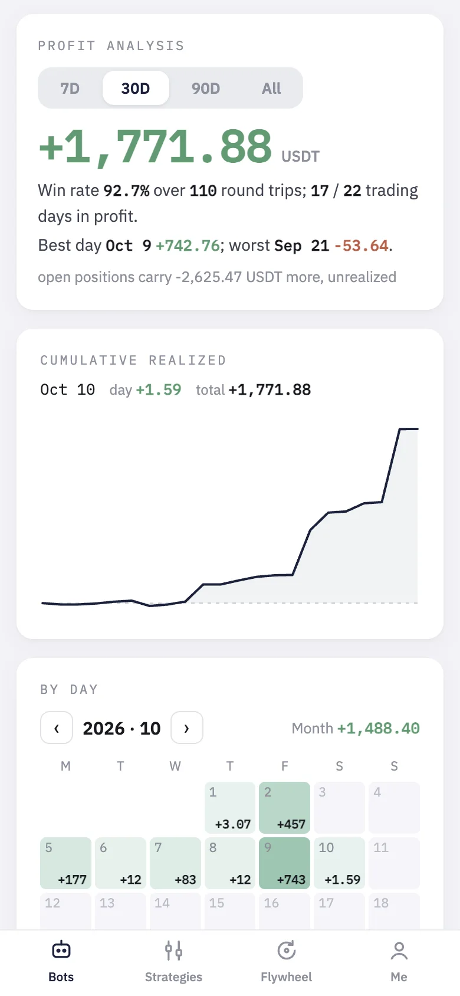Select October 1 cell showing +3.07
The width and height of the screenshot is (460, 996).
coord(230,808)
